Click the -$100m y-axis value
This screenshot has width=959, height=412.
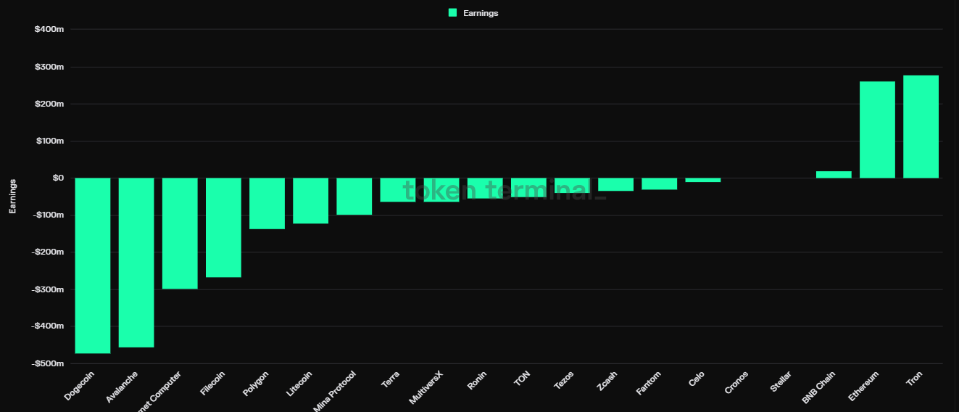[x=47, y=215]
